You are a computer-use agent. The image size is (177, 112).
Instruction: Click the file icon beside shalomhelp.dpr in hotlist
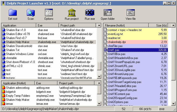pyautogui.click(x=105, y=42)
